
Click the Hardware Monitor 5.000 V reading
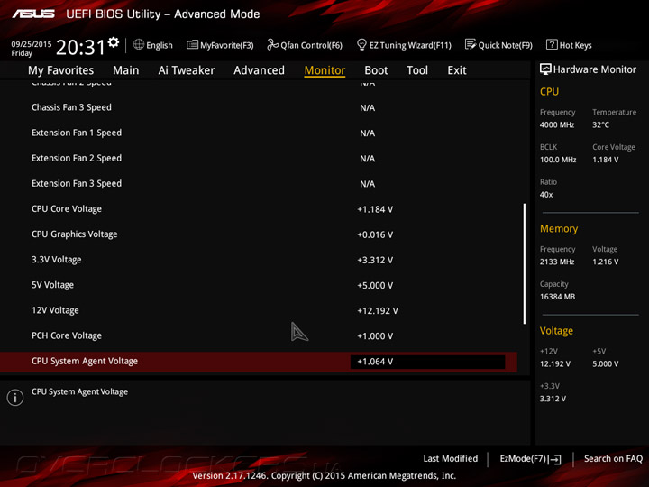click(x=606, y=363)
